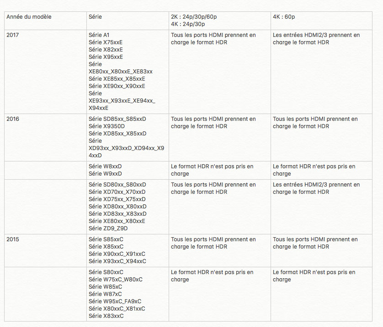
Task: Select the 'Série X93xxC_X94xxC' line
Action: tap(117, 261)
